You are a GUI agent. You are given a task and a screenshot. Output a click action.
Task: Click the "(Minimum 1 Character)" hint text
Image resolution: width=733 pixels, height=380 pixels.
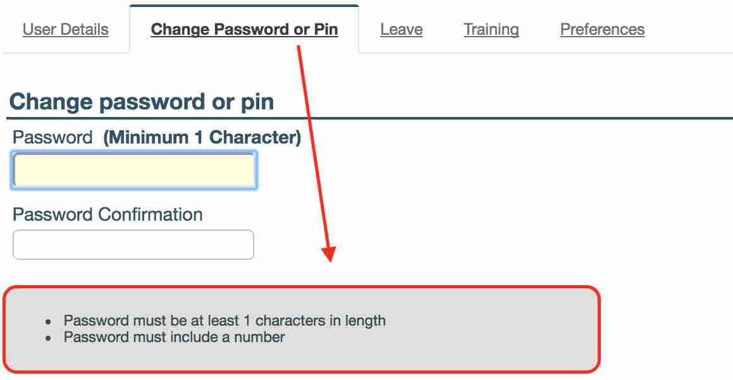pyautogui.click(x=202, y=138)
